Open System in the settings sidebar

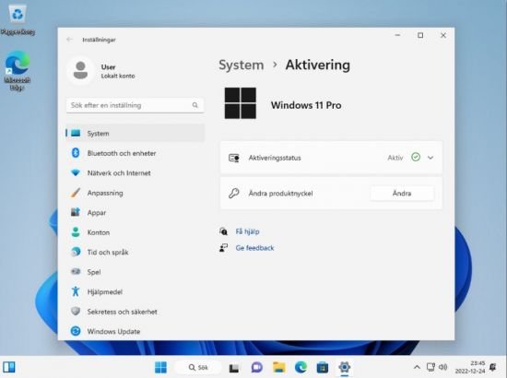(136, 133)
